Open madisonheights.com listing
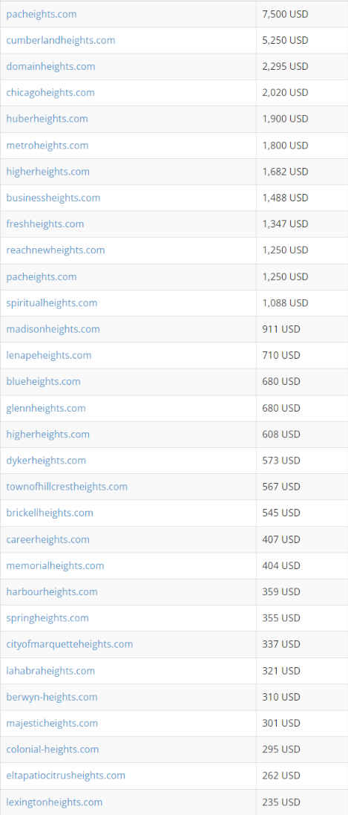The height and width of the screenshot is (815, 348). (53, 329)
